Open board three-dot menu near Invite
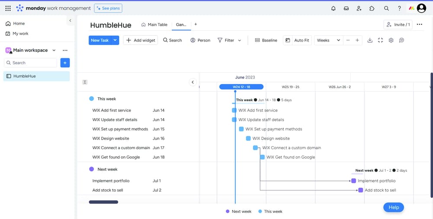Screen dimensions: 433x219 click(420, 24)
